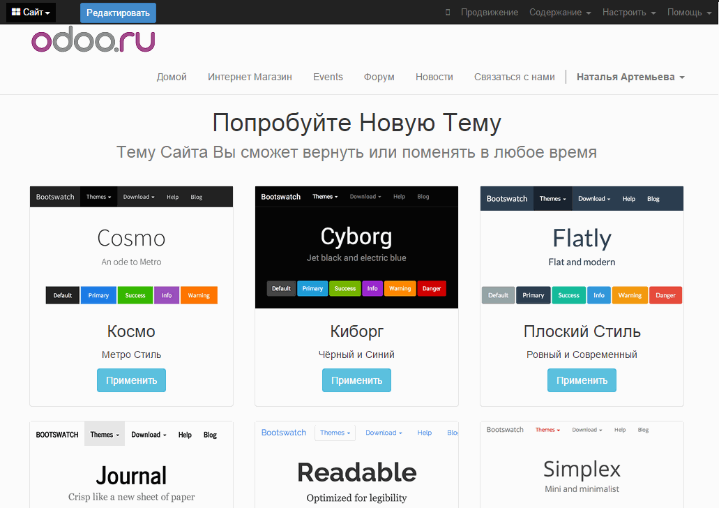The height and width of the screenshot is (508, 719).
Task: Select the Flatly theme preview image
Action: click(582, 247)
